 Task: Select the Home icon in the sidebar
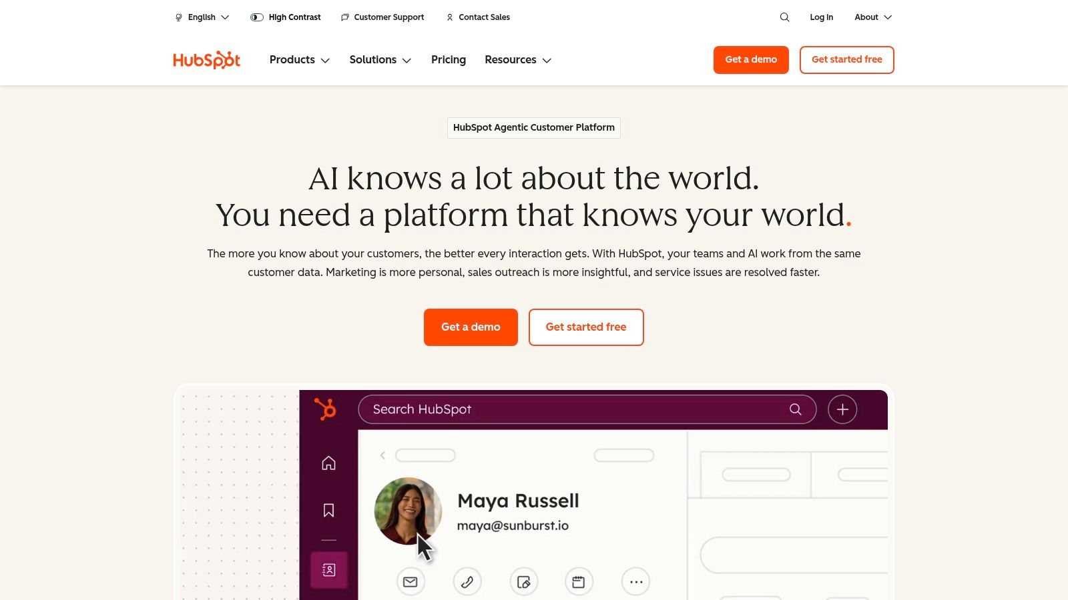click(x=328, y=463)
